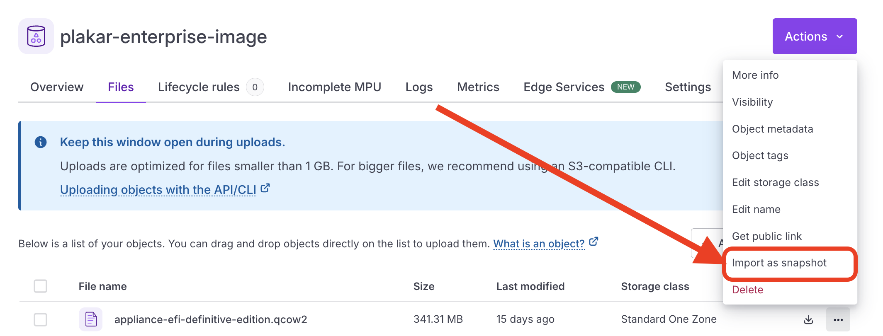Open the three-dots menu for the qcow2 file

[838, 319]
